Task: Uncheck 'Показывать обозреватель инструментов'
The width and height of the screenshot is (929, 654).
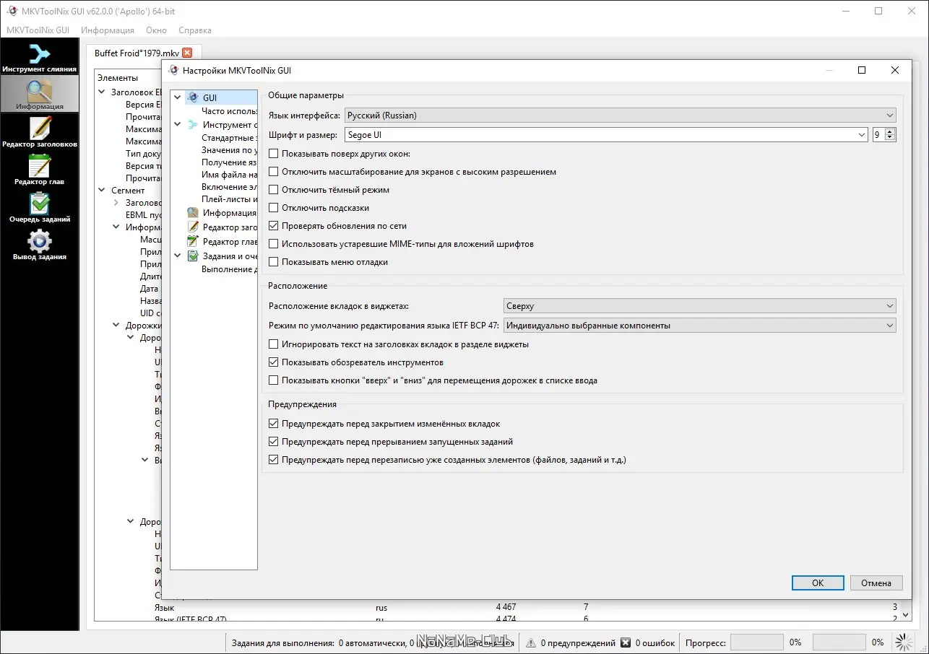Action: [273, 362]
